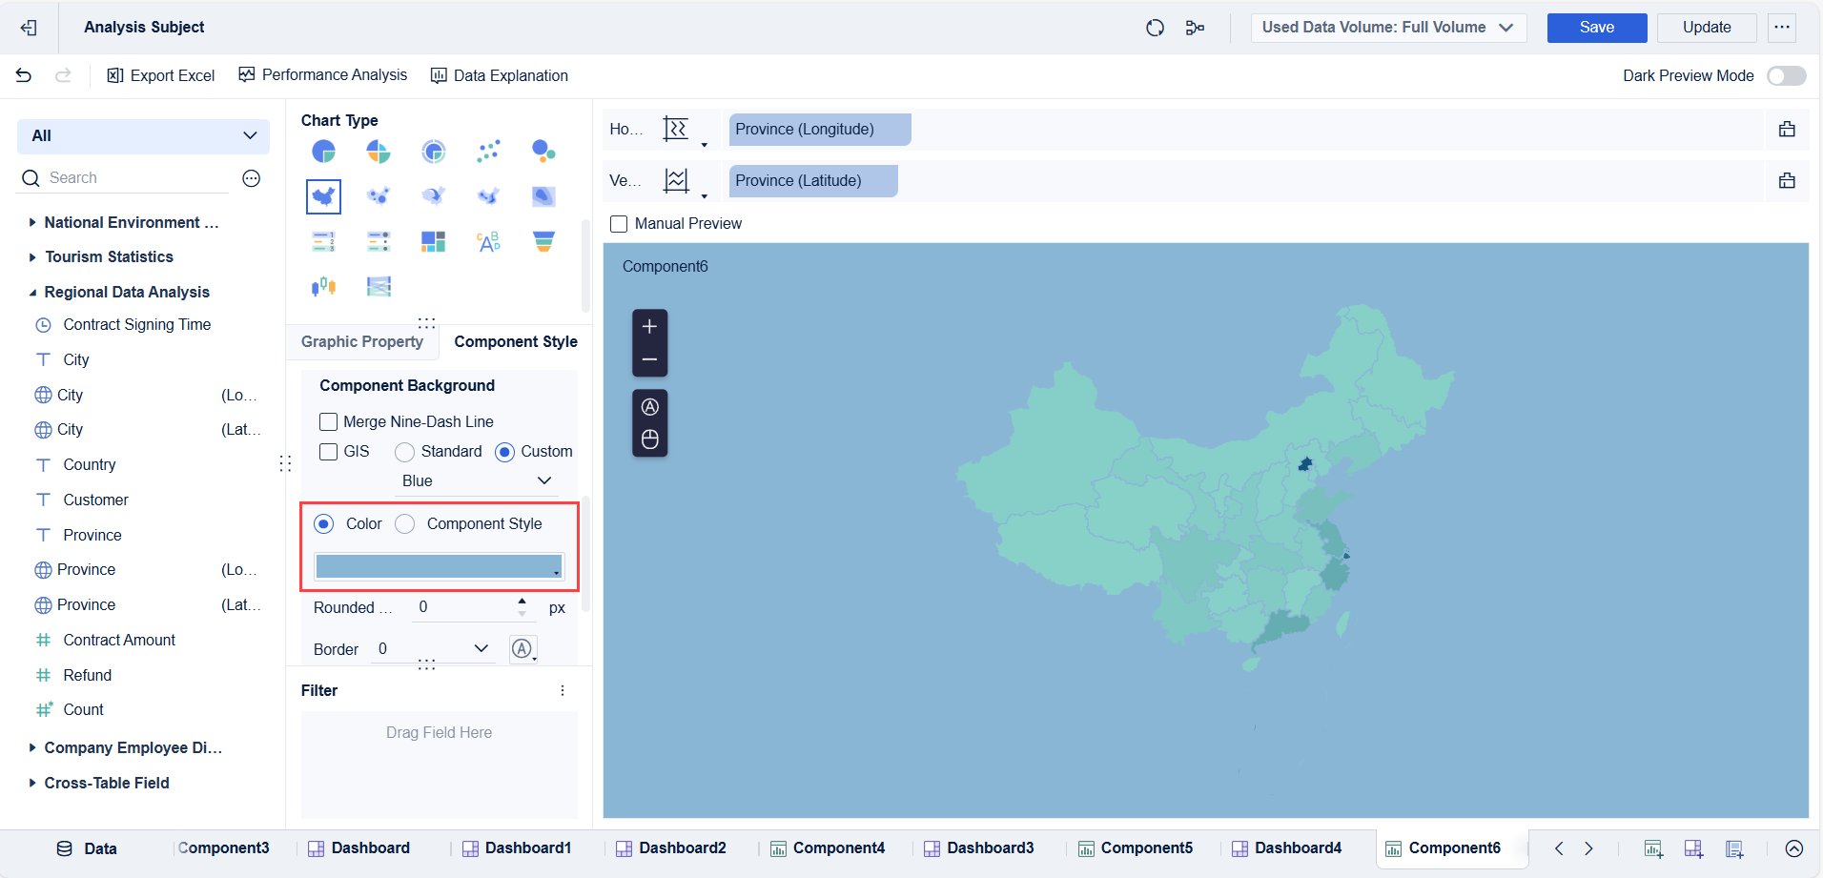
Task: Select the treemap chart icon
Action: tap(434, 242)
